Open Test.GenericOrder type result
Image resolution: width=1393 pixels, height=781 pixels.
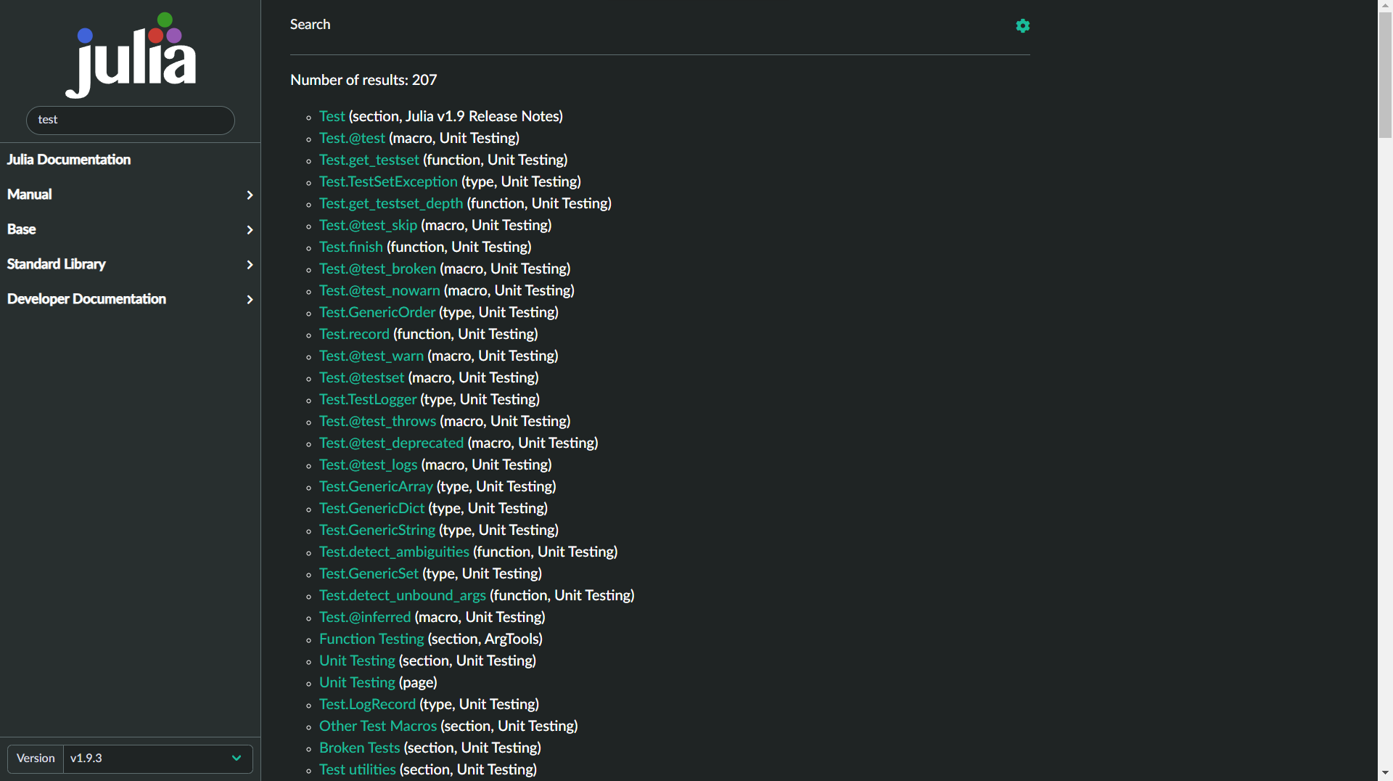[x=377, y=313]
